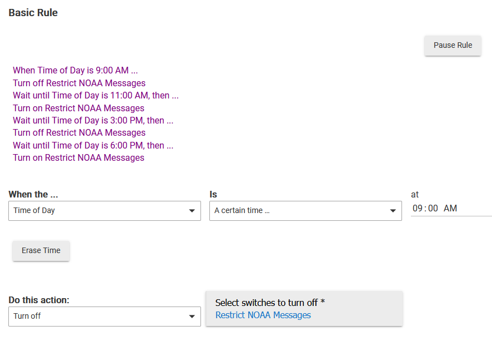Click 'When Time of Day is 9:00 AM ...' line
This screenshot has height=346, width=492.
(76, 71)
